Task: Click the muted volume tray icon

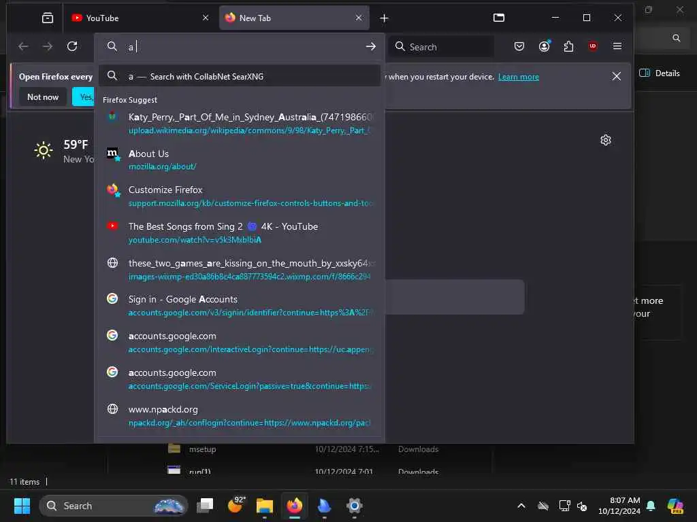Action: tap(582, 506)
